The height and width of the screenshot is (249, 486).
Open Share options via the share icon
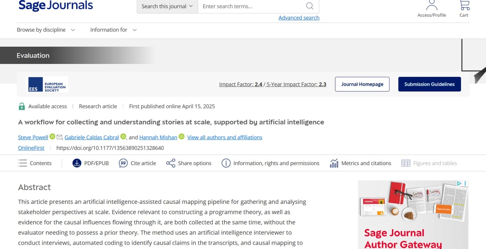170,163
